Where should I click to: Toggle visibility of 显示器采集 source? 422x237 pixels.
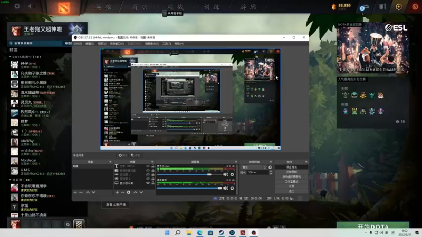click(x=148, y=183)
